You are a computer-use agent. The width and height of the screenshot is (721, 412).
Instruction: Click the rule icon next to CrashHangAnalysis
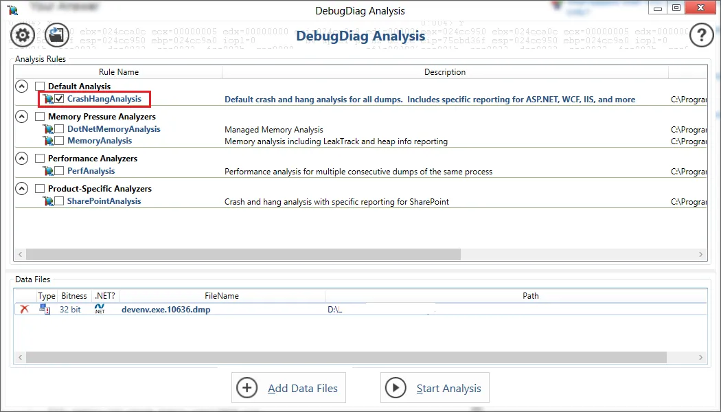(x=48, y=99)
